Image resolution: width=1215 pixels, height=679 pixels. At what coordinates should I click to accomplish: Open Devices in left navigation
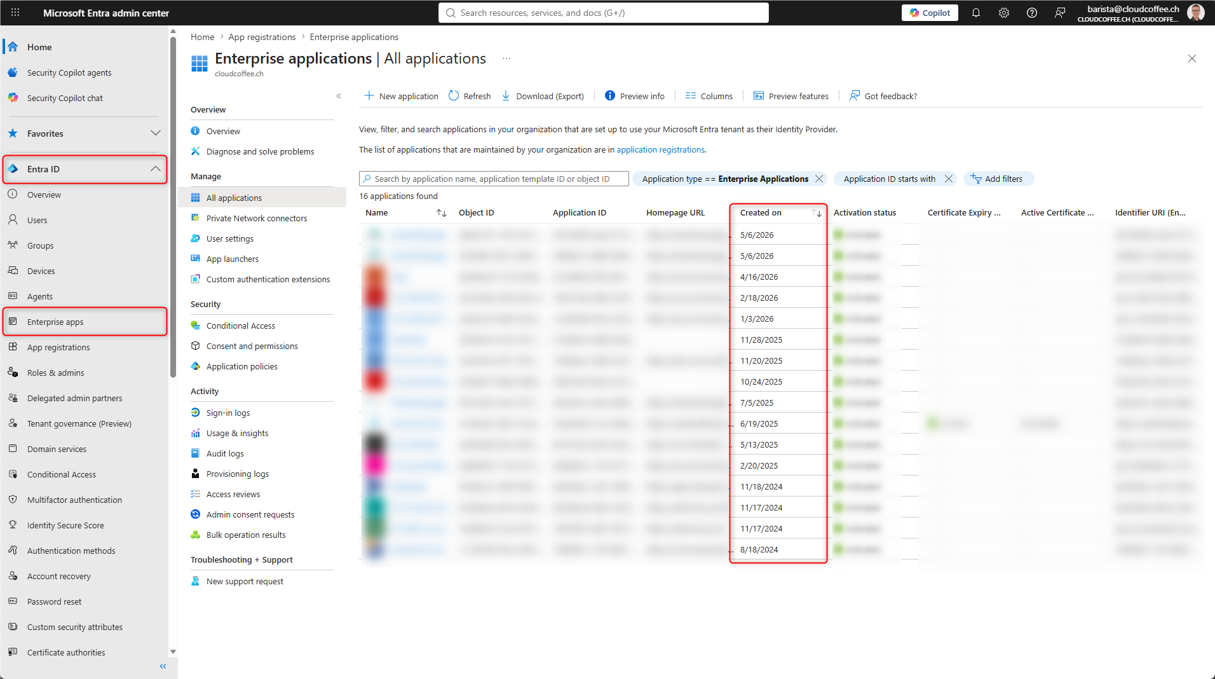pos(41,271)
